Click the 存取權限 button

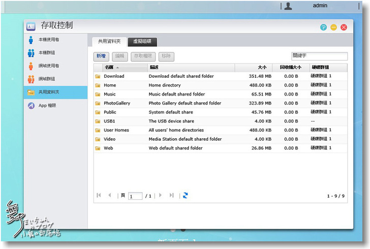(x=143, y=56)
